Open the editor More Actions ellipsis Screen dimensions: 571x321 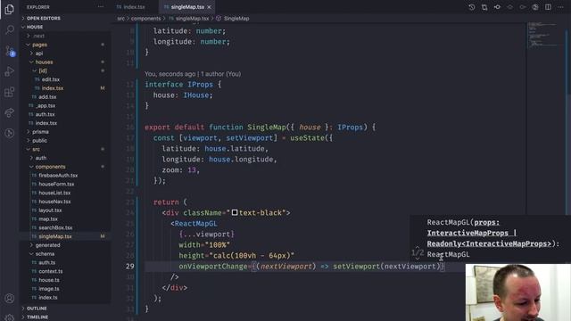[561, 7]
